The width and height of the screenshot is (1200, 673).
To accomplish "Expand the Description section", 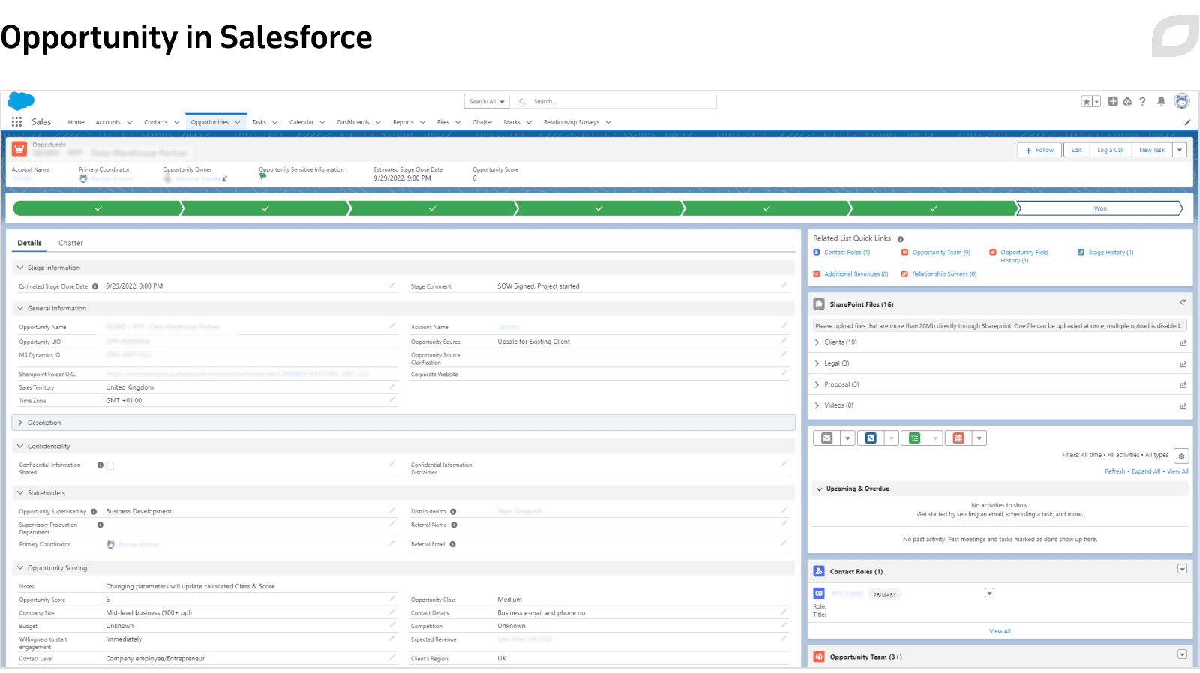I will tap(20, 423).
